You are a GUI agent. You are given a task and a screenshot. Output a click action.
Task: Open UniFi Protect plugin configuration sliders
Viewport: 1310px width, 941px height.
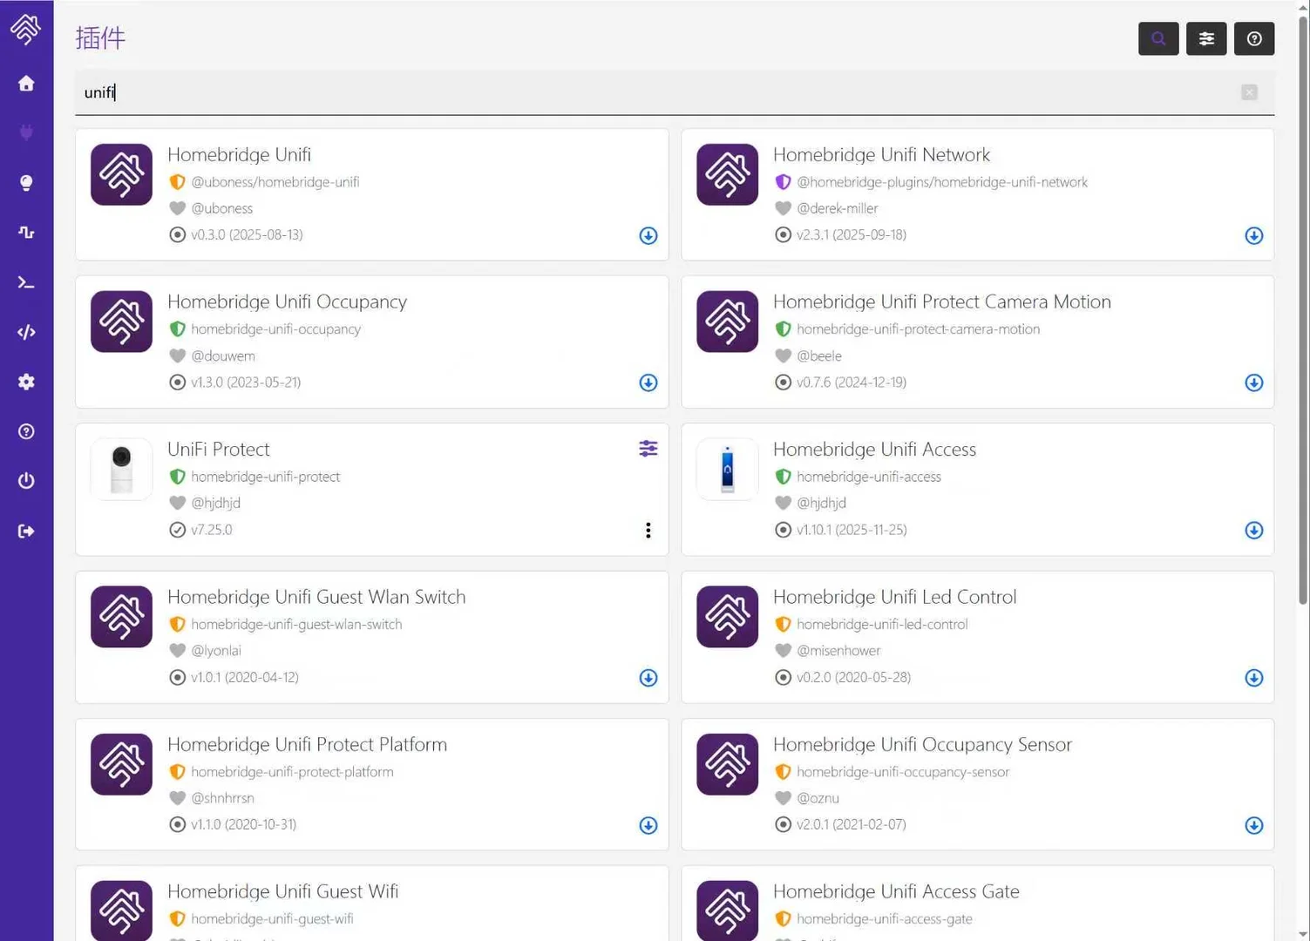[x=648, y=449]
